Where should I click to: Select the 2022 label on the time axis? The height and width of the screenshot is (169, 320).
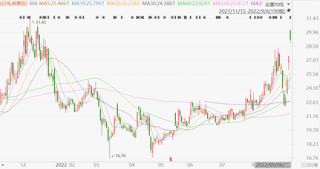point(62,165)
